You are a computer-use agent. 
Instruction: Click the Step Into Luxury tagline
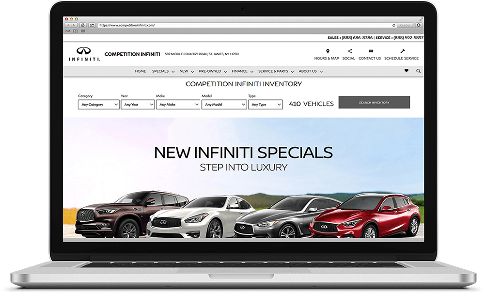coord(244,168)
